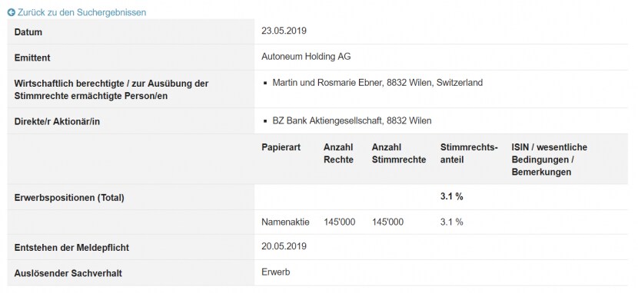Click Martin und Rosmarie Ebner entry

click(377, 83)
